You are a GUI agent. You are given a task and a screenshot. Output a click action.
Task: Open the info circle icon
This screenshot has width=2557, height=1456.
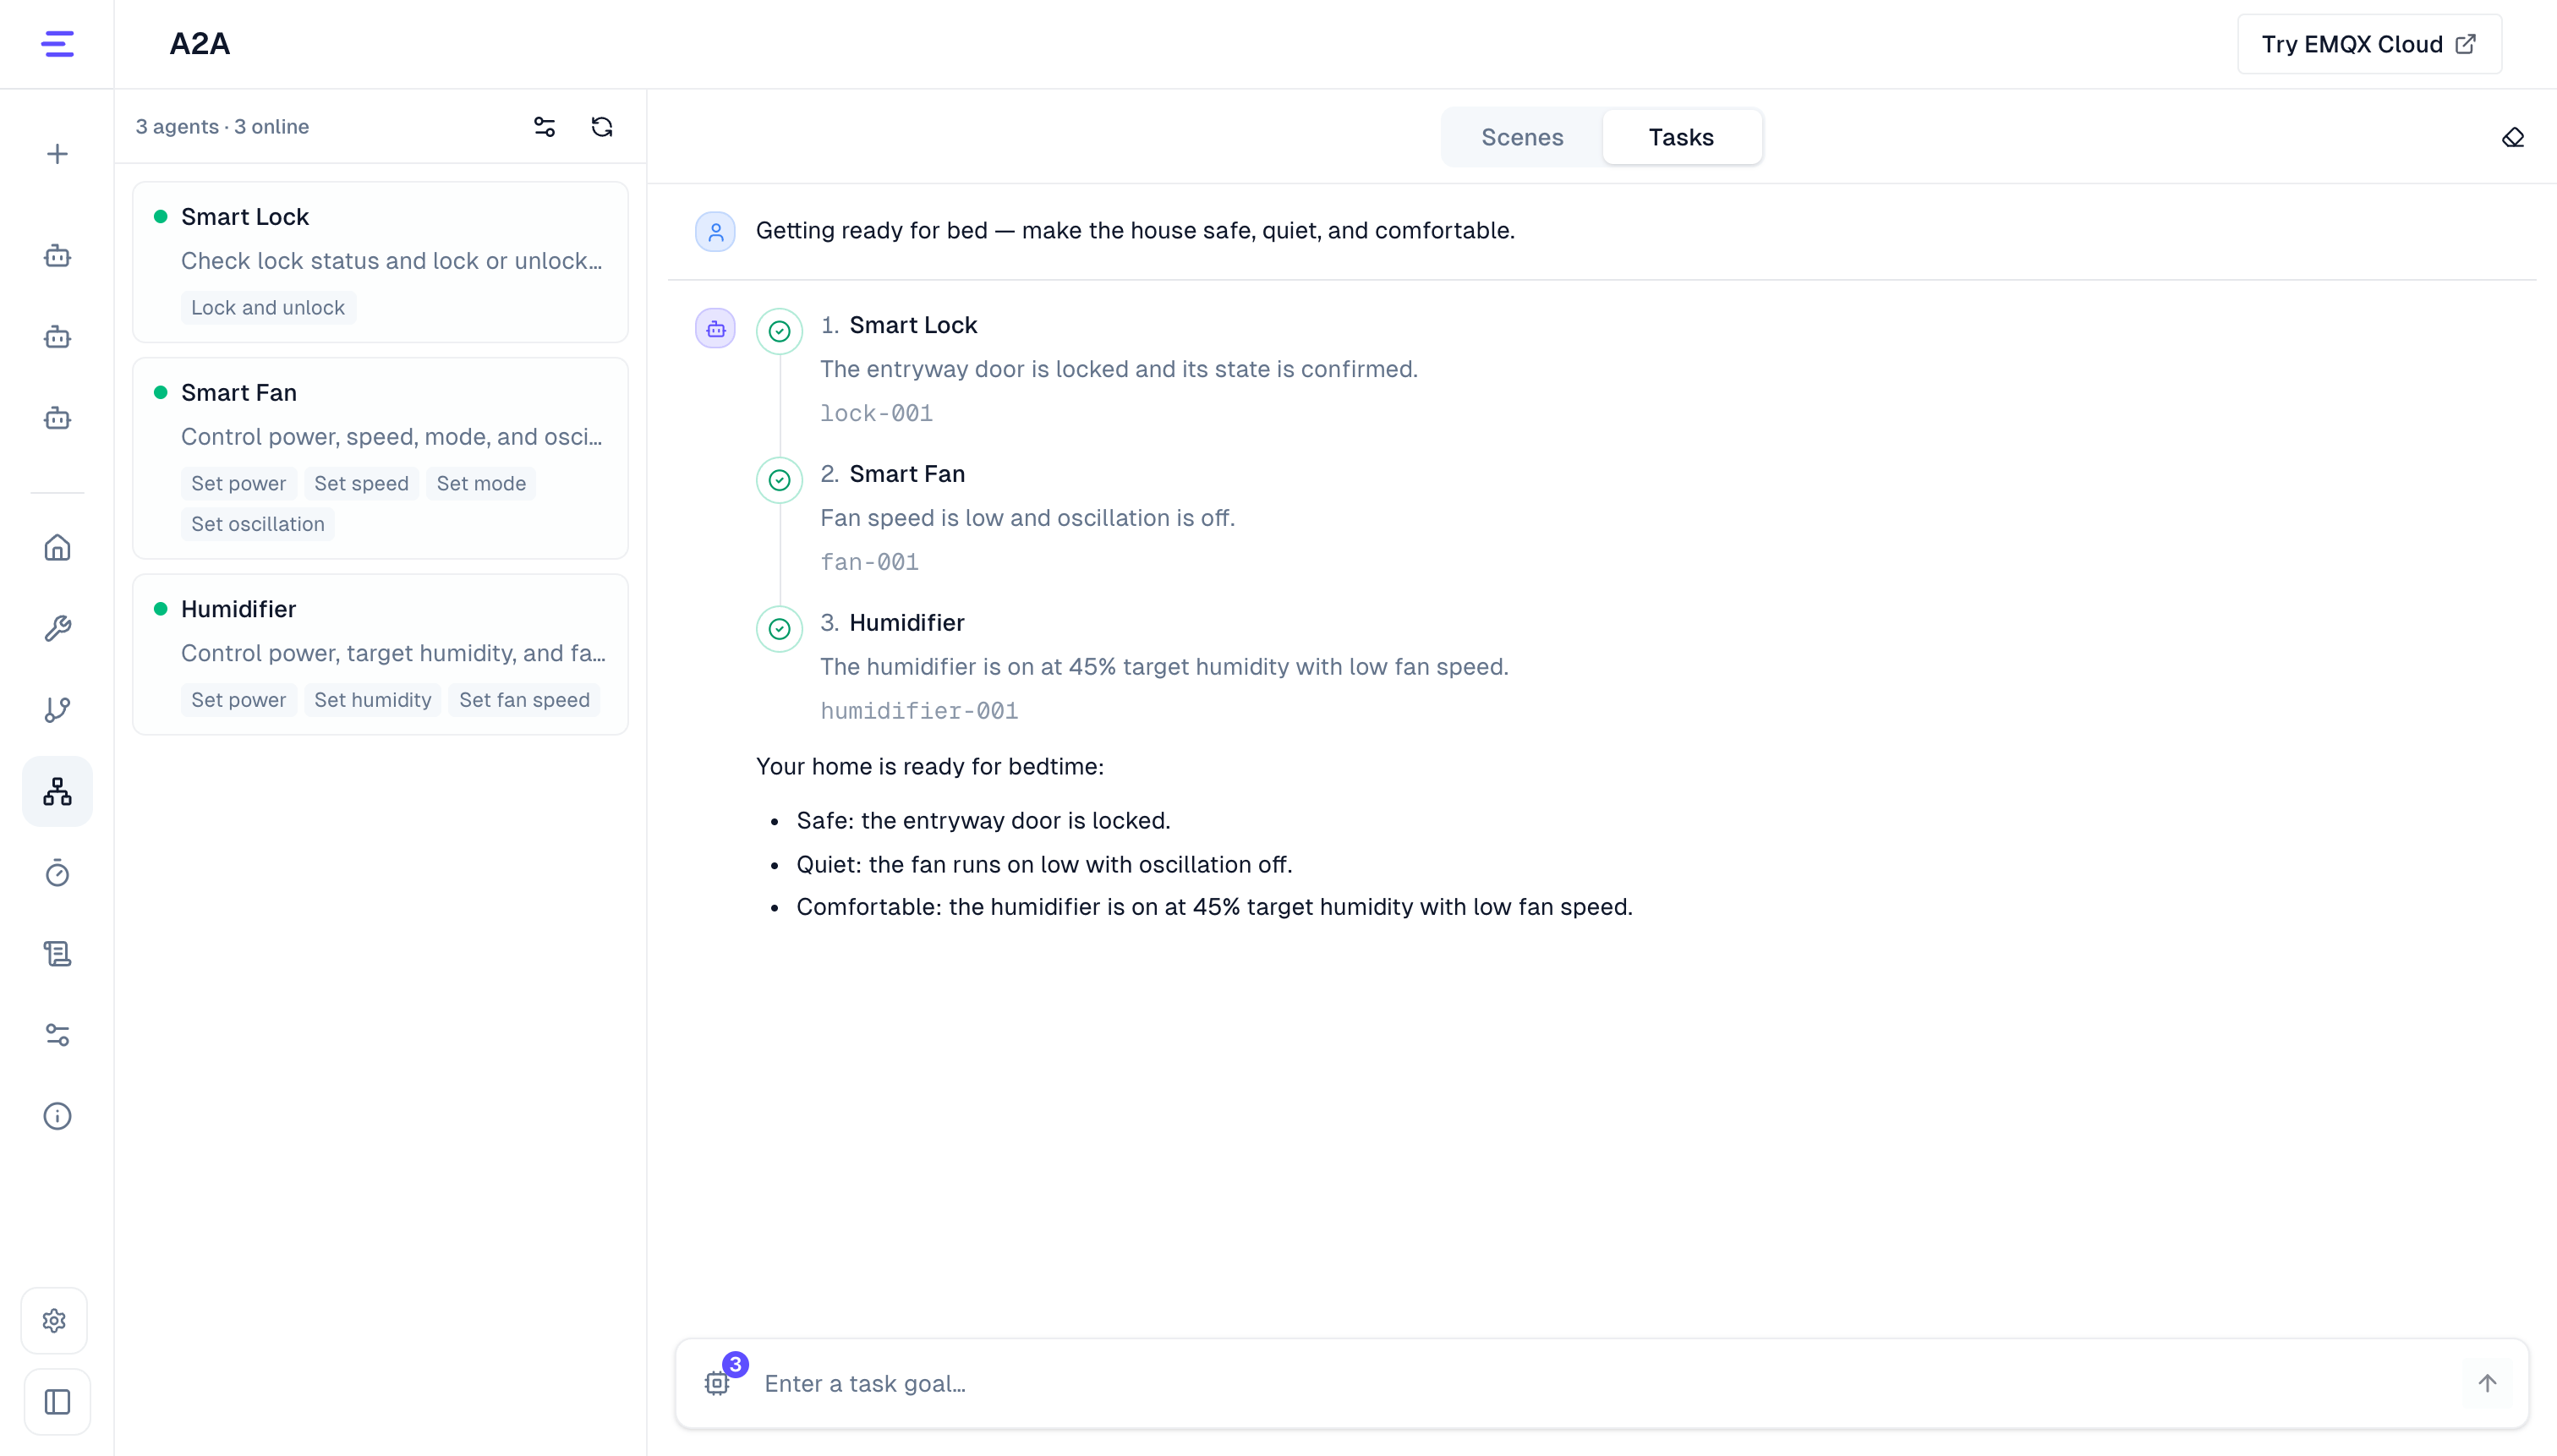pos(57,1116)
